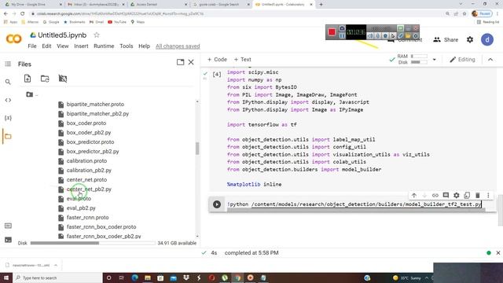Mirror the cell in a tab
503x283 pixels.
click(467, 196)
